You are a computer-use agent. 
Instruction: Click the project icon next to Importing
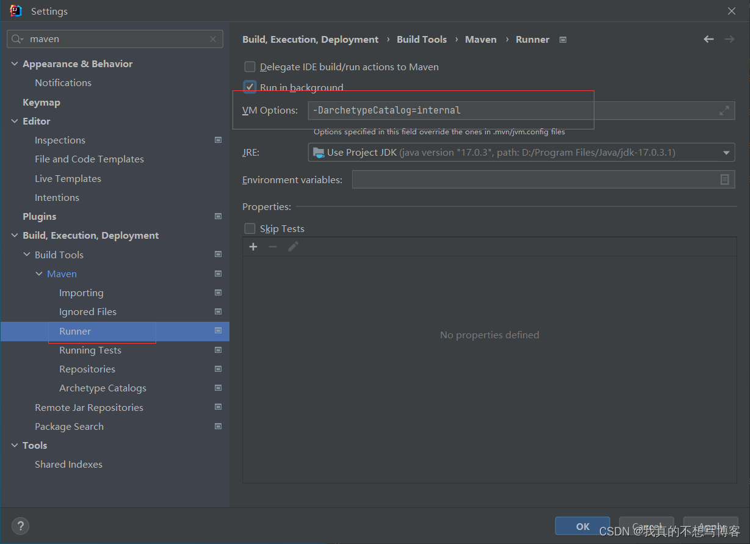point(218,292)
